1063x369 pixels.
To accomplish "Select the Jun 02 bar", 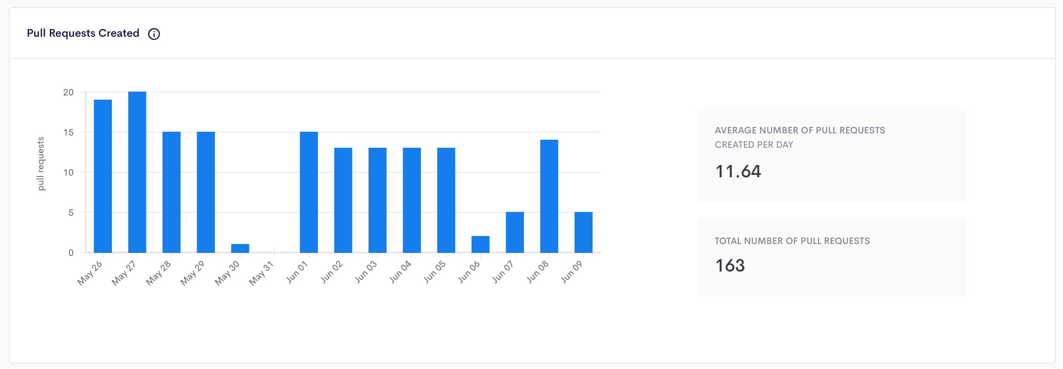I will (343, 200).
